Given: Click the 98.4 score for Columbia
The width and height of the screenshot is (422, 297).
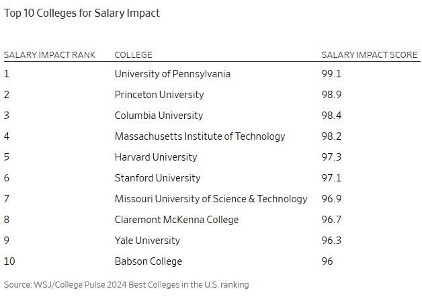Looking at the screenshot, I should click(331, 116).
